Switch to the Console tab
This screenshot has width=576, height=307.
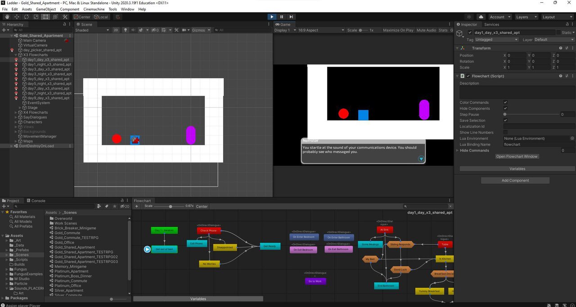(x=36, y=201)
